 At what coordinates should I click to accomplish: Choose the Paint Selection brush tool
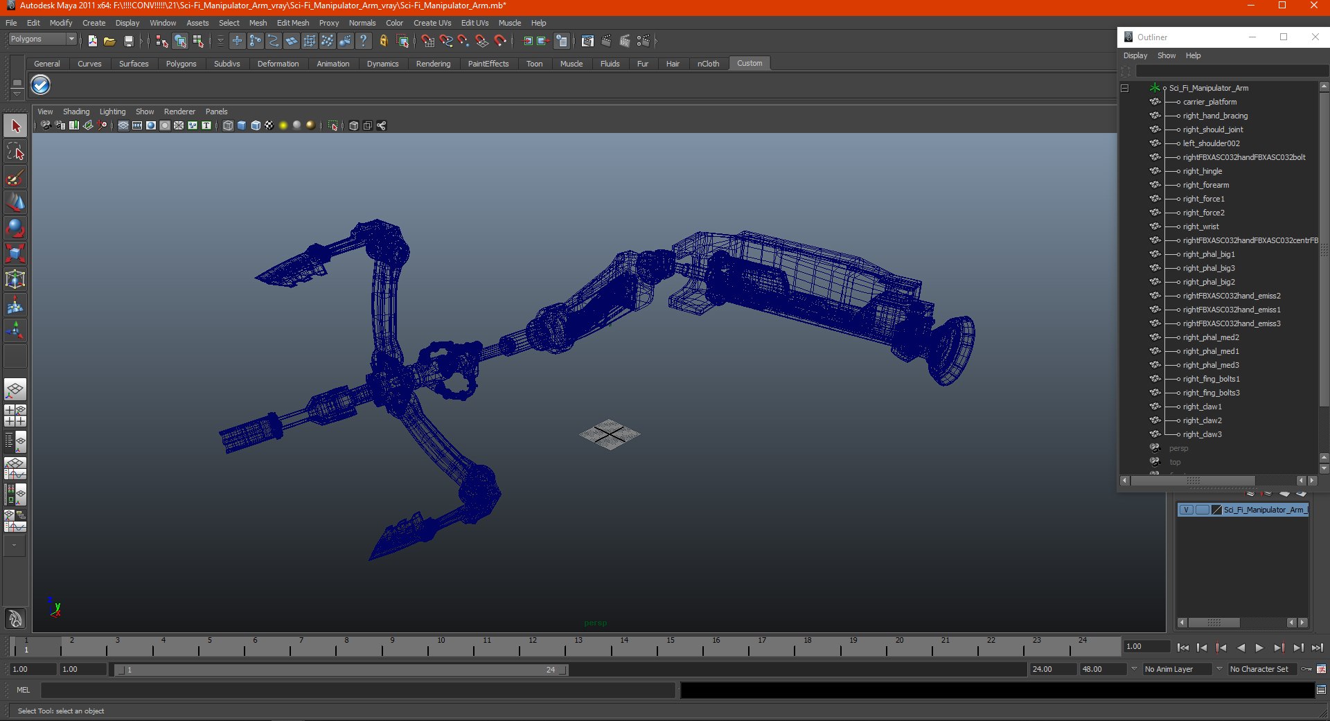pyautogui.click(x=15, y=177)
